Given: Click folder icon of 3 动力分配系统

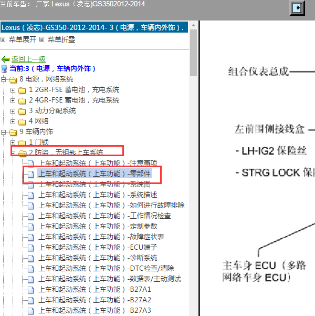Looking at the screenshot, I should tap(22, 111).
